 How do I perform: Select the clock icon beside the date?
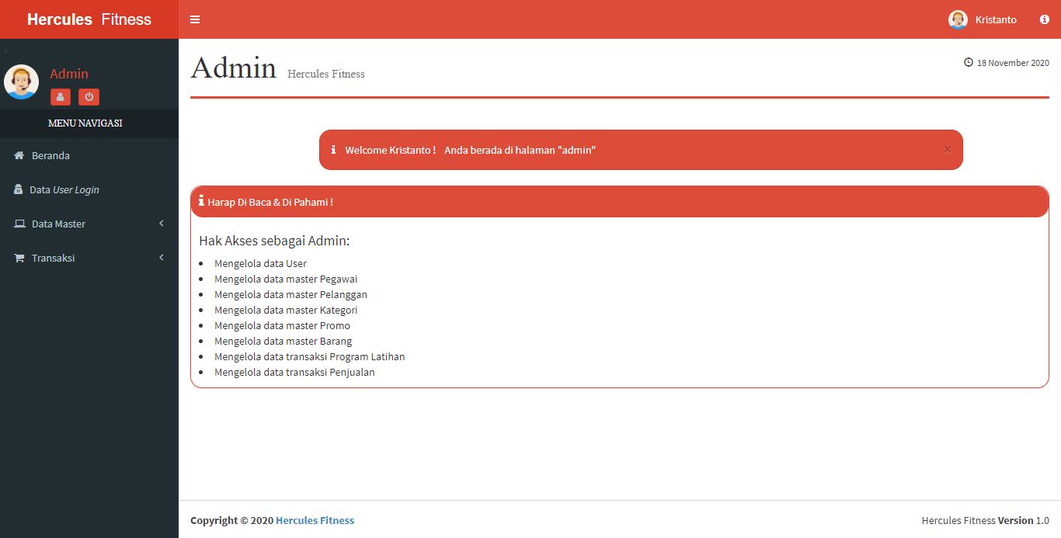(969, 62)
